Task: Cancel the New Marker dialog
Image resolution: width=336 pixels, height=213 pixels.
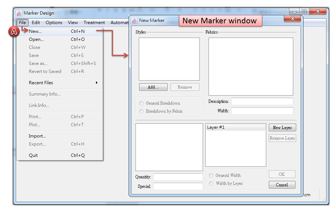Action: pos(282,185)
